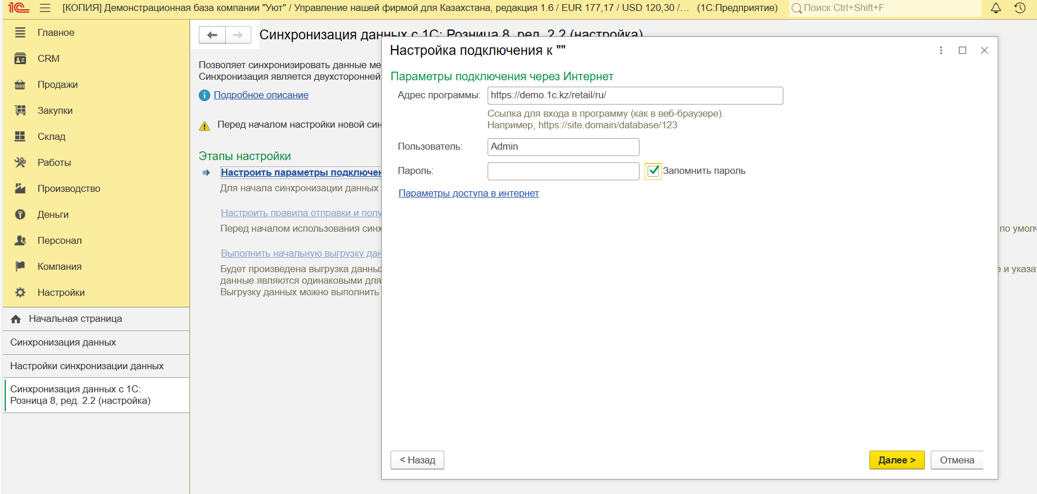Open the history clock icon

(x=1020, y=8)
